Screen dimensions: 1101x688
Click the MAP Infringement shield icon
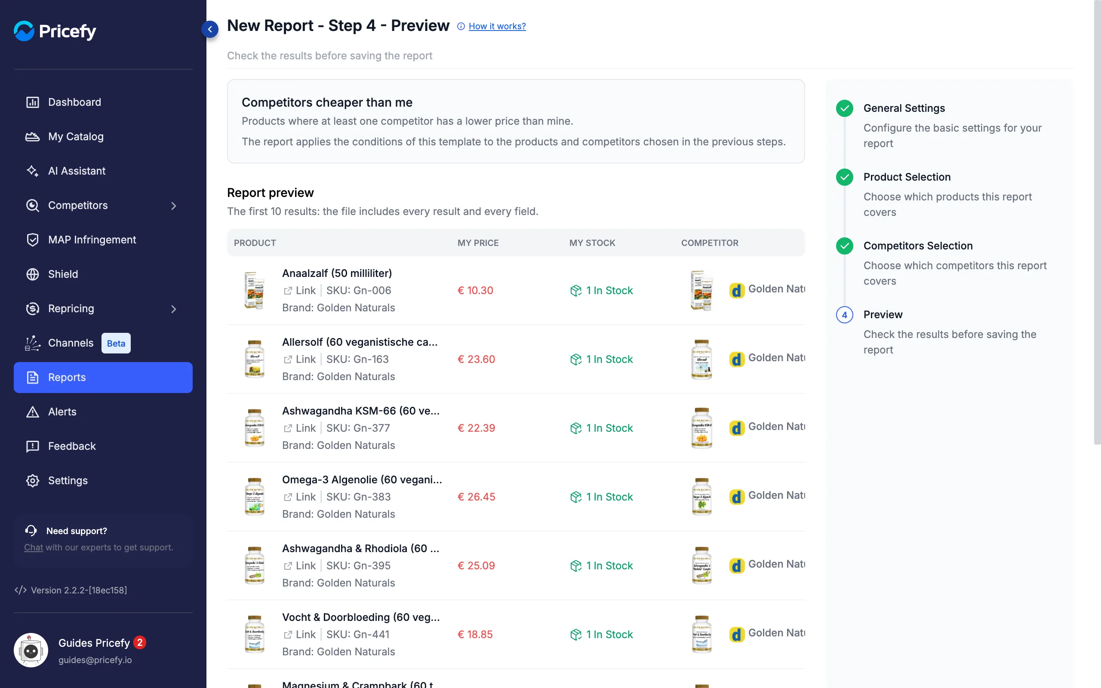click(32, 240)
